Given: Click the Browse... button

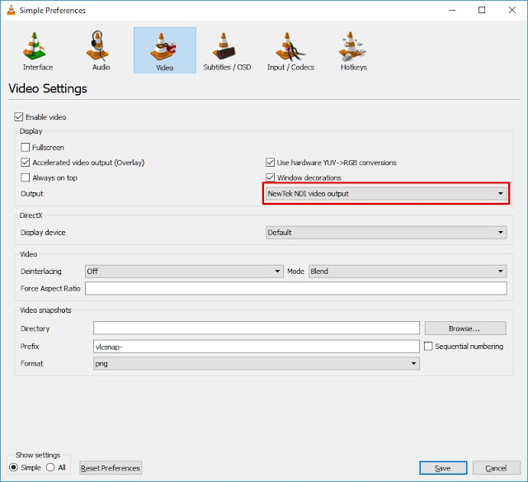Looking at the screenshot, I should [x=465, y=328].
